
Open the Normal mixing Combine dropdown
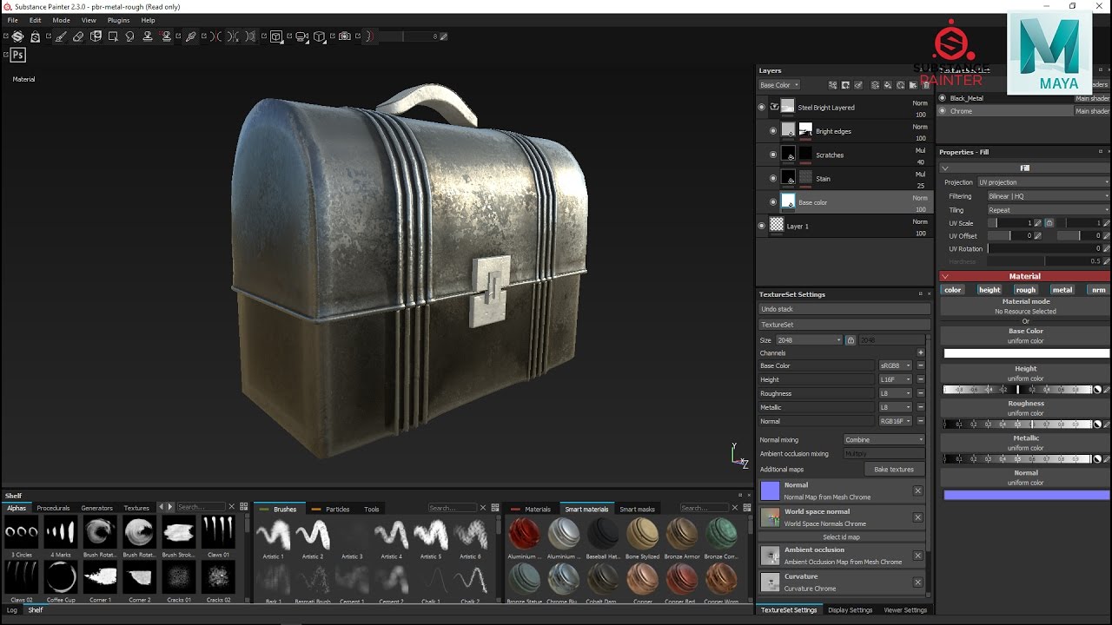click(884, 440)
